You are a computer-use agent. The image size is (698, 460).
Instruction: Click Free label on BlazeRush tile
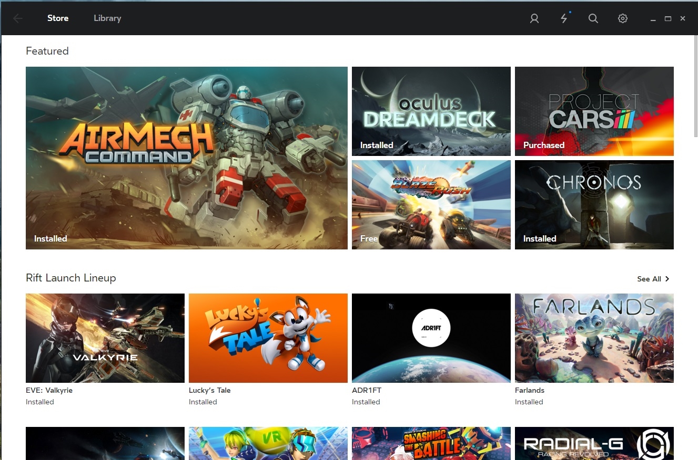[x=369, y=238]
